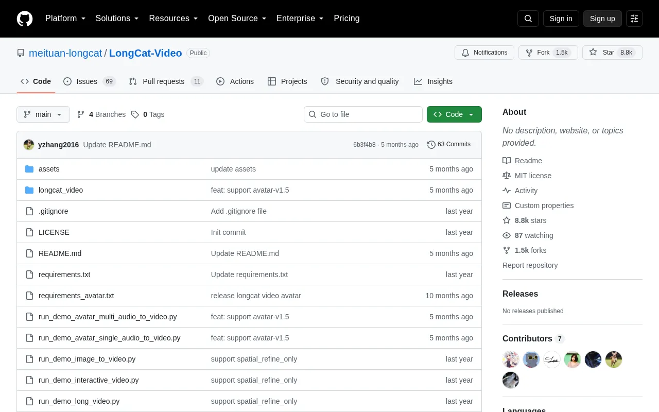Screen dimensions: 659x412
Task: Open the Contributors heading link
Action: pyautogui.click(x=533, y=339)
